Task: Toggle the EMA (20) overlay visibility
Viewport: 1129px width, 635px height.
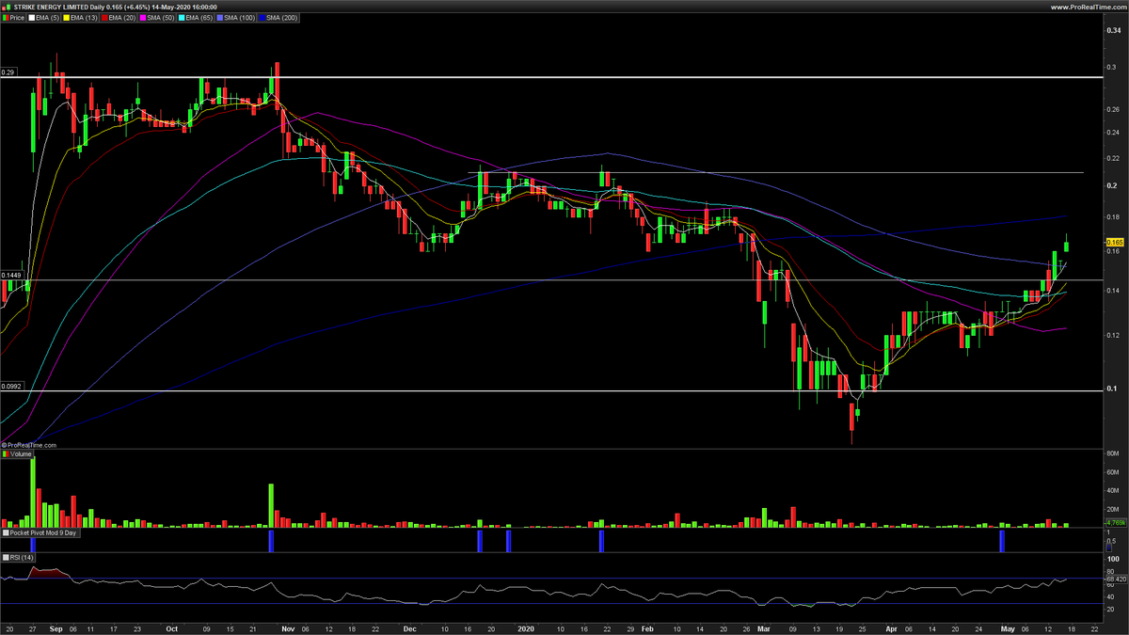Action: [x=105, y=17]
